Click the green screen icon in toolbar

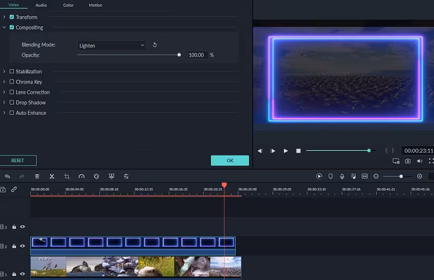[112, 176]
